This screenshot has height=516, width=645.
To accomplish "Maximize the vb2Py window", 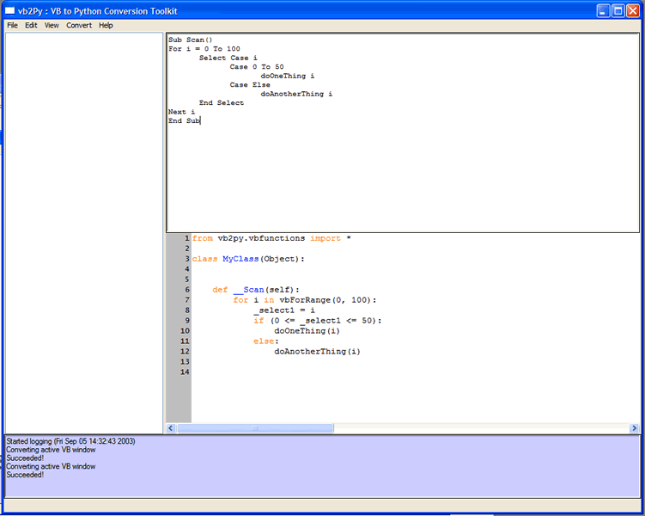I will tap(618, 10).
